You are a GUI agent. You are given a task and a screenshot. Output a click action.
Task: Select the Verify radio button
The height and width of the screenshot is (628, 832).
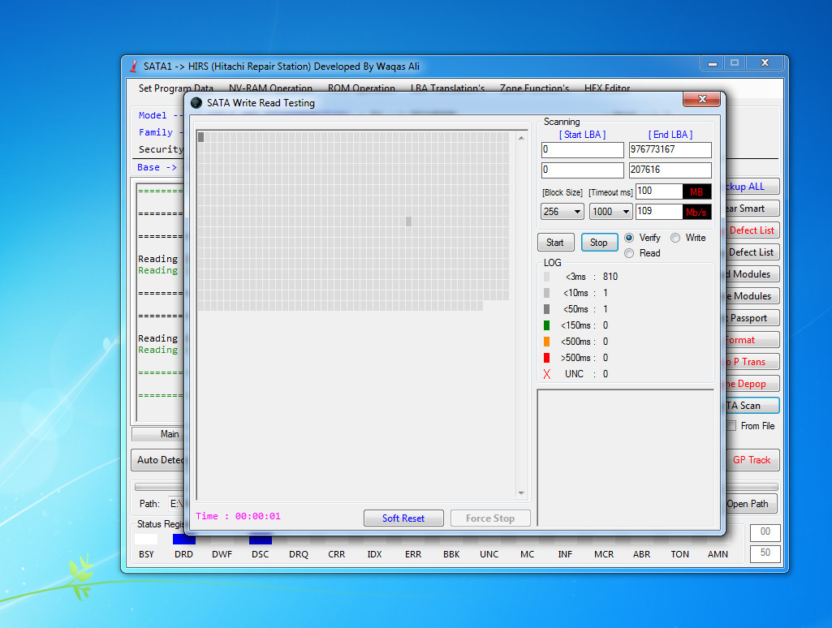click(629, 238)
